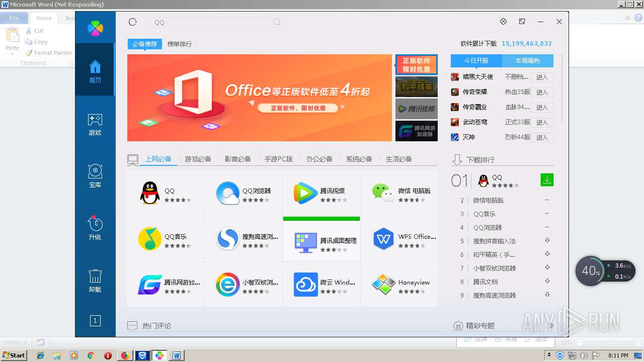Viewport: 644px width, 362px height.
Task: Select the 影音必备 category tab
Action: pyautogui.click(x=237, y=159)
